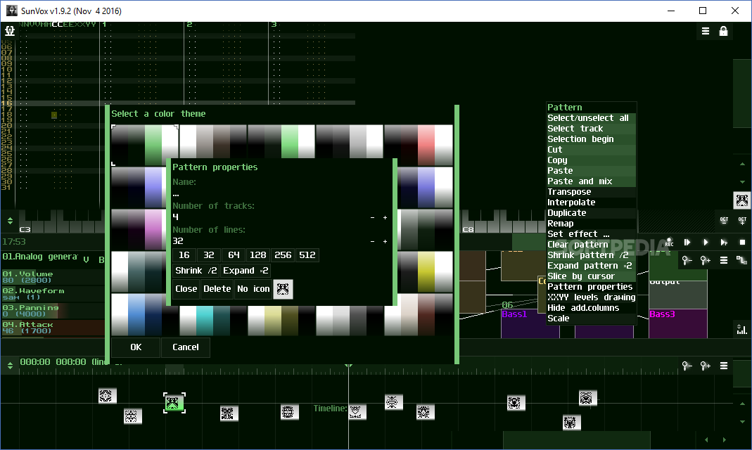
Task: Zoom out the timeline
Action: [687, 366]
